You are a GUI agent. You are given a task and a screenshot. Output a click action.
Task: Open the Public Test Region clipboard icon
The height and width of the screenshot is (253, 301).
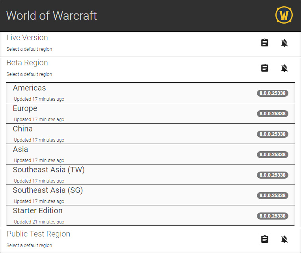(265, 239)
